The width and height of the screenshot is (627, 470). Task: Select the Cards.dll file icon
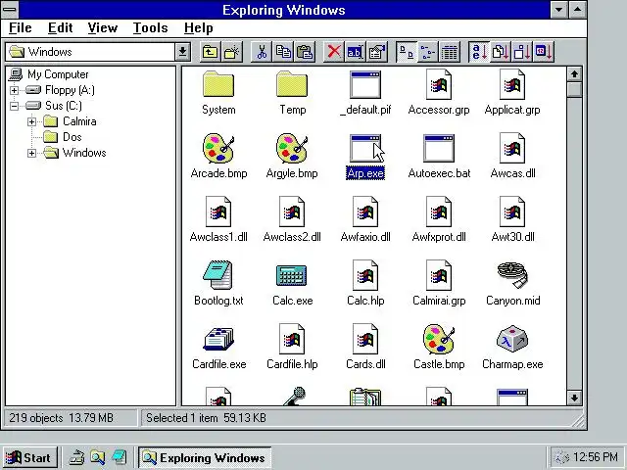365,339
